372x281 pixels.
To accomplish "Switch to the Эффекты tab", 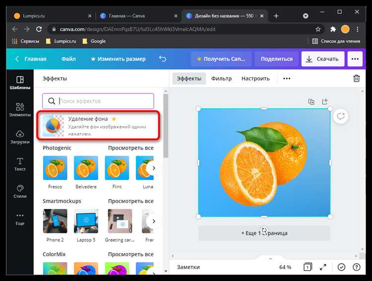I will pos(189,78).
